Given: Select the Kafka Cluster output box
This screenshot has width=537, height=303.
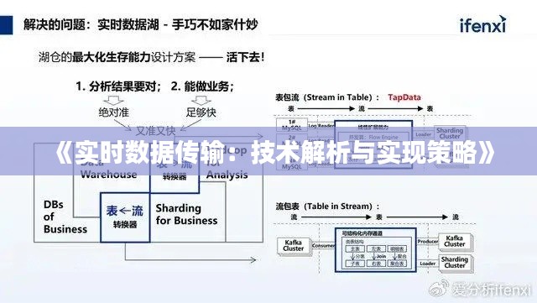Looking at the screenshot, I should point(456,242).
